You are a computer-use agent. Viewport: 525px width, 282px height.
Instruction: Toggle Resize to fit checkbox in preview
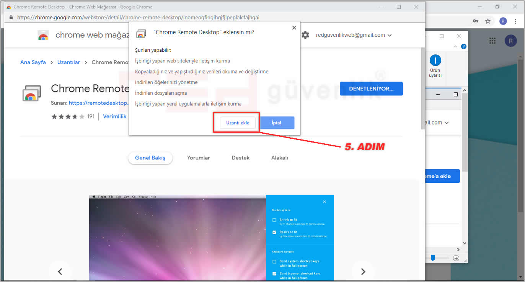pos(274,232)
